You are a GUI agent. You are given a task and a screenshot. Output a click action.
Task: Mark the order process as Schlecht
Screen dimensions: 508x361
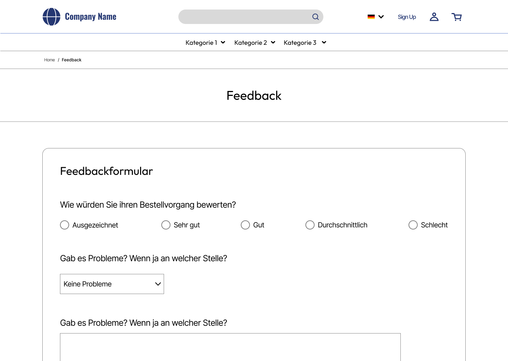tap(413, 225)
